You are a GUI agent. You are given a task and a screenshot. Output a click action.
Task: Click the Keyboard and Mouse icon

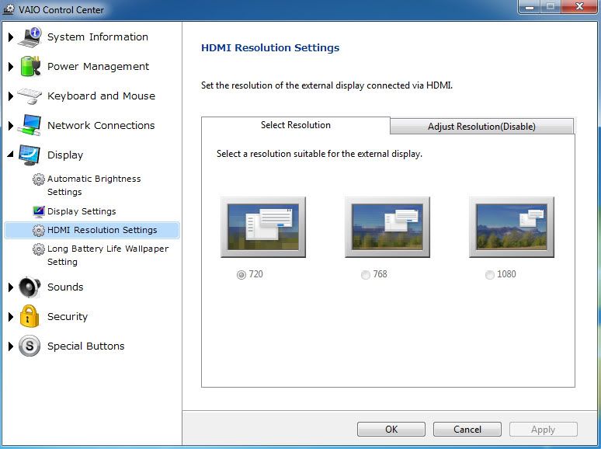30,96
